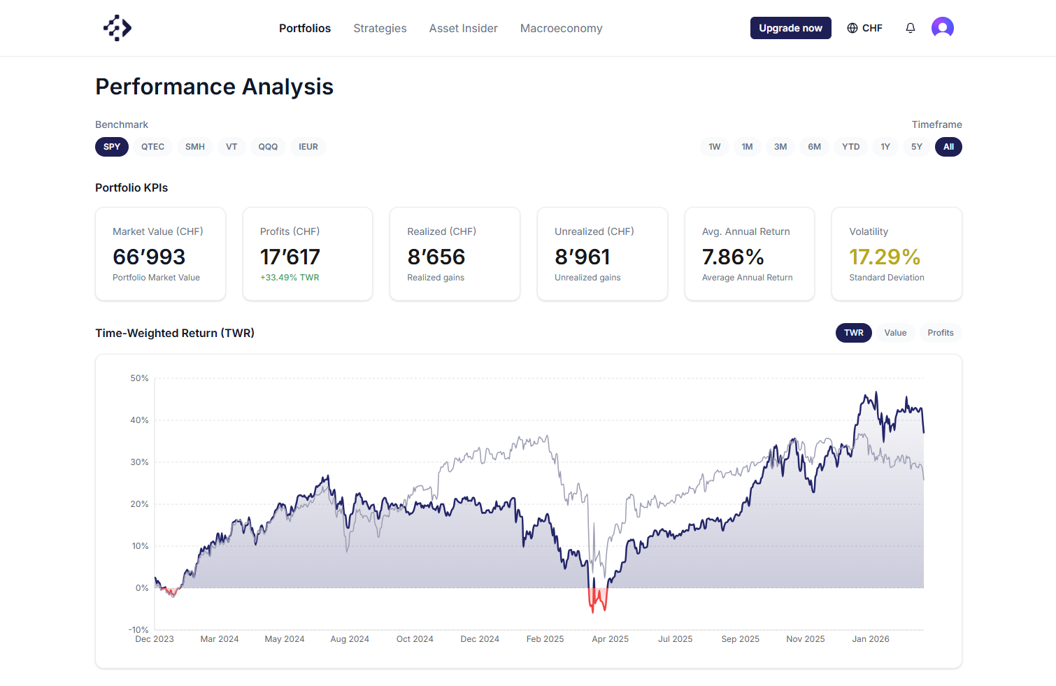Click the Upgrade now button

point(790,28)
